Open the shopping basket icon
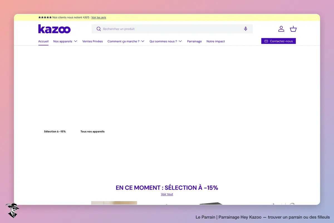This screenshot has height=223, width=334. [x=293, y=29]
